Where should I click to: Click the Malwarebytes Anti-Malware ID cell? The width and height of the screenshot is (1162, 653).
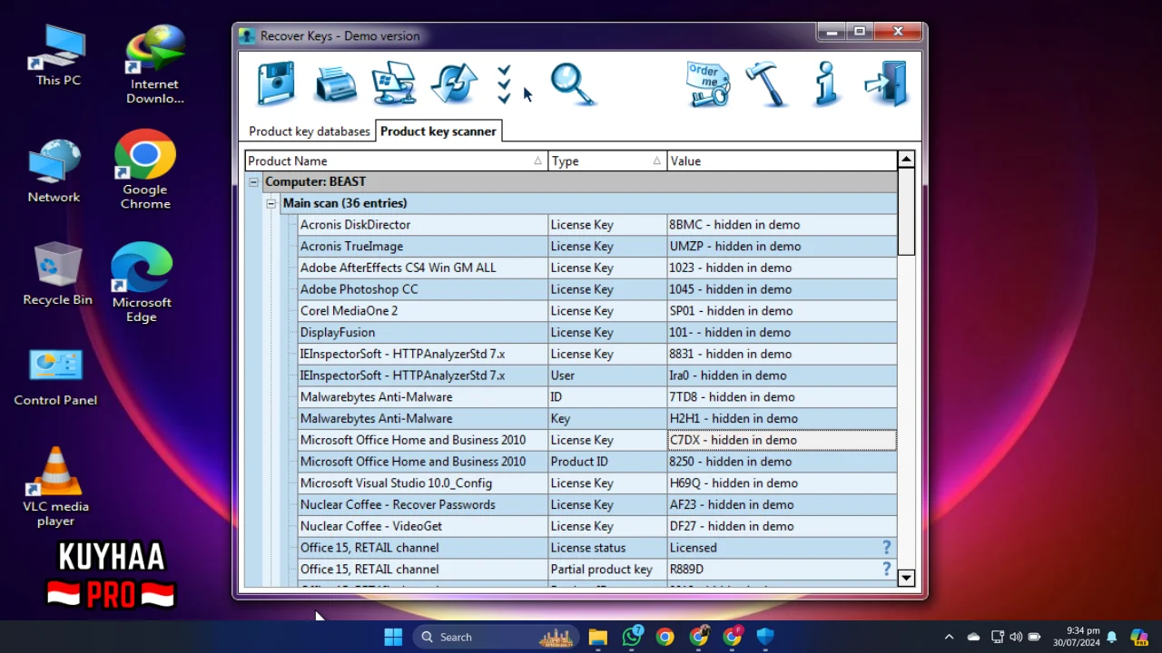607,397
